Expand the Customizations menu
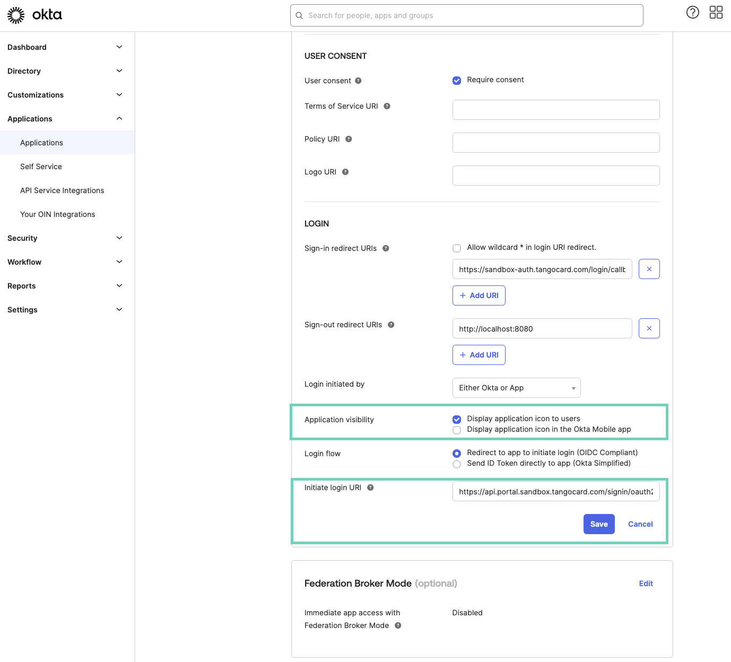 67,95
